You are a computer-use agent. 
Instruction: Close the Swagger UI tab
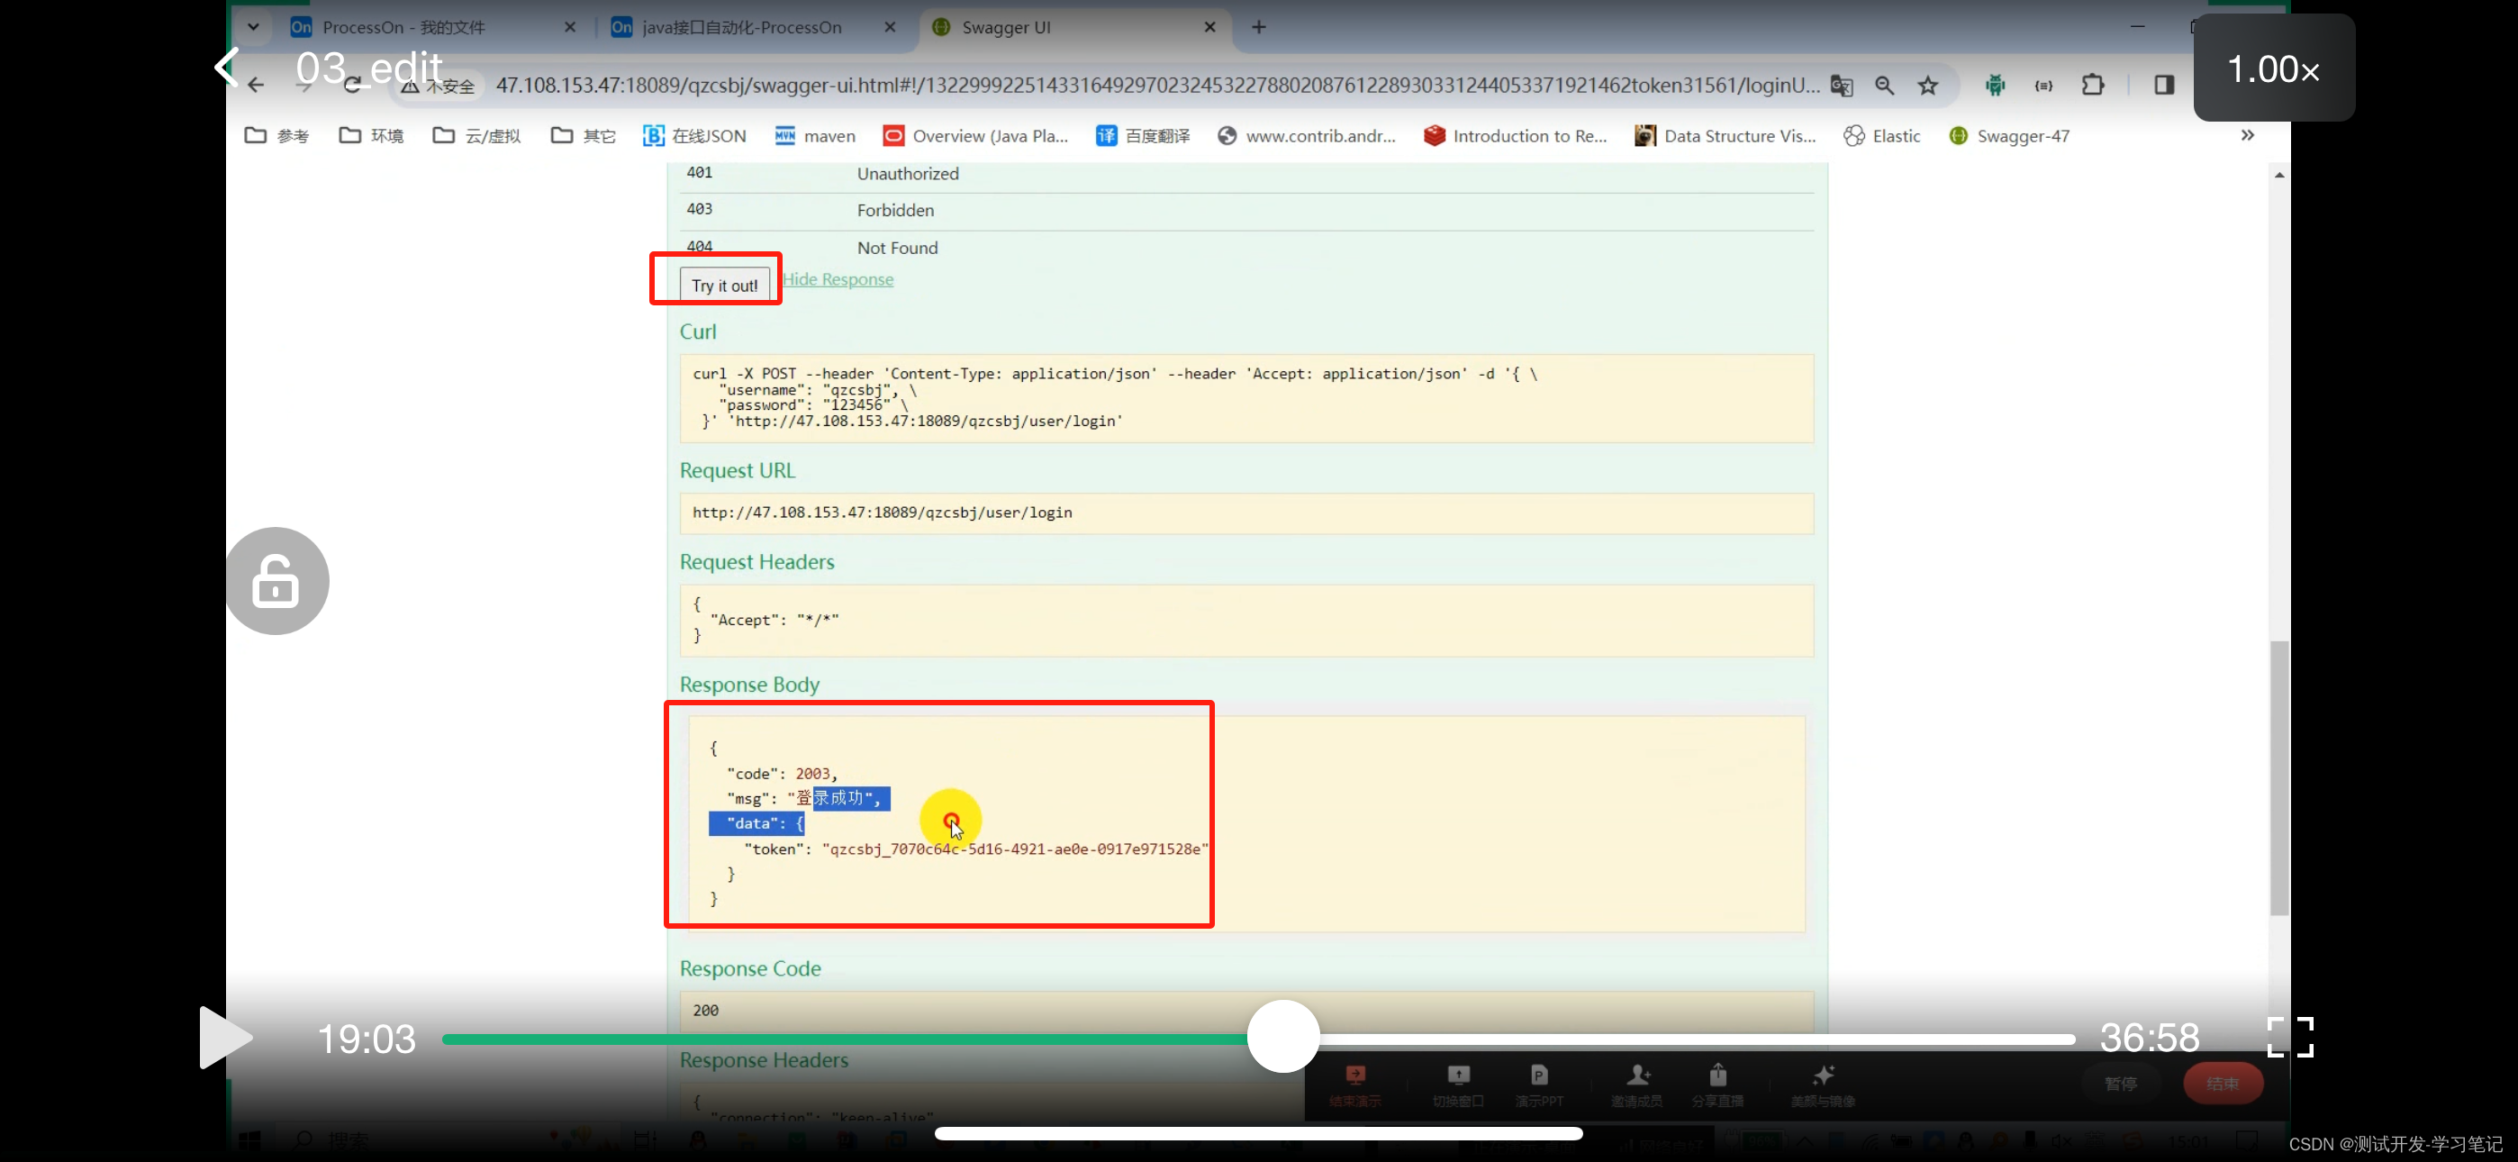click(x=1210, y=27)
